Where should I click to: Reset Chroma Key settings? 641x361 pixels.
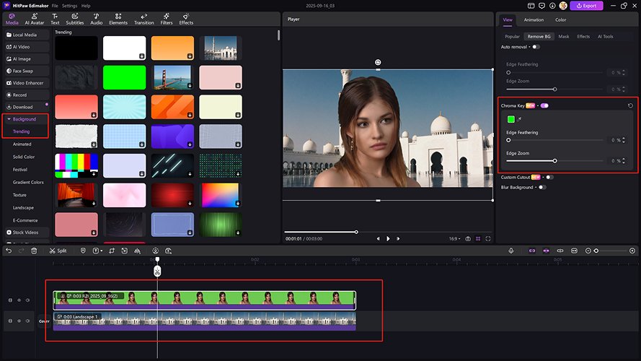(x=631, y=105)
